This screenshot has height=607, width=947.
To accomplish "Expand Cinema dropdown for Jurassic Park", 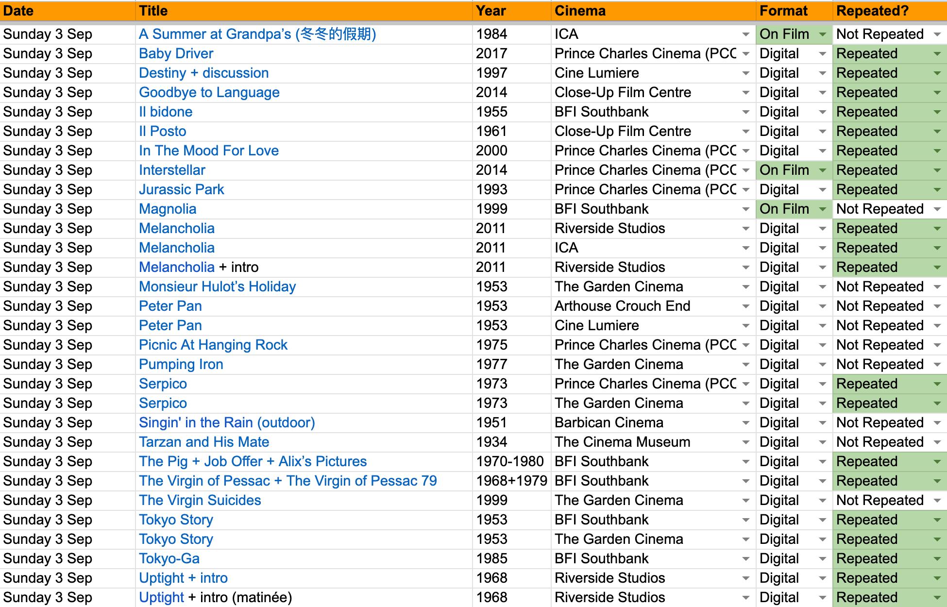I will [x=745, y=190].
